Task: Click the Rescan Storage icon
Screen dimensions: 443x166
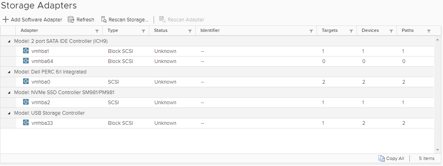Action: point(104,19)
